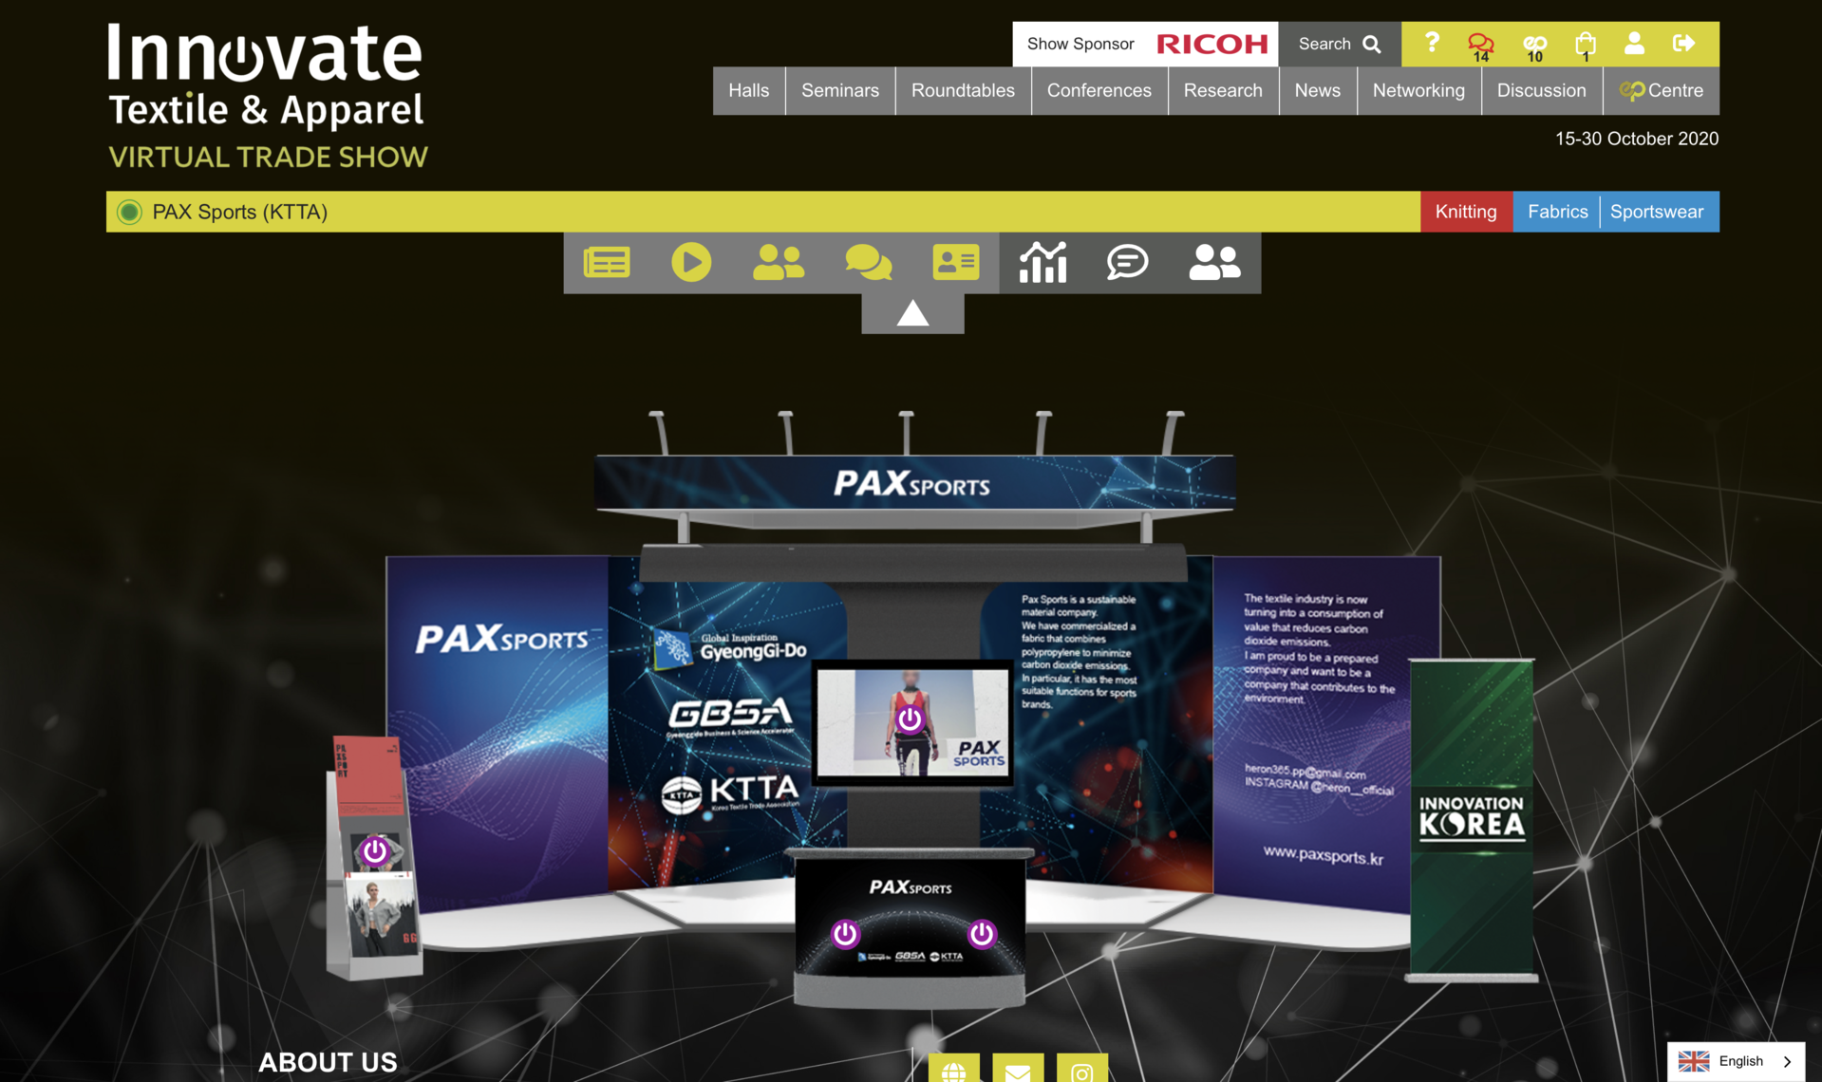The height and width of the screenshot is (1082, 1822).
Task: Click the logout exit icon
Action: coord(1683,44)
